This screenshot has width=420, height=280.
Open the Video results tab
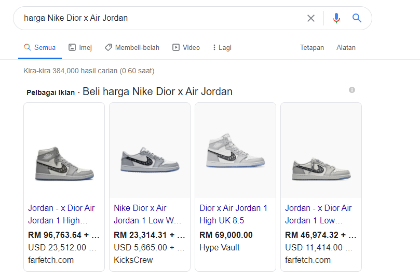(x=186, y=47)
